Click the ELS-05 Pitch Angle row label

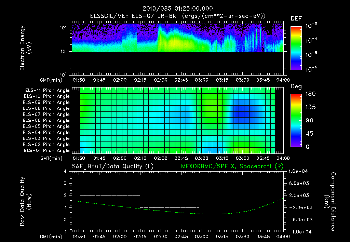coord(46,126)
